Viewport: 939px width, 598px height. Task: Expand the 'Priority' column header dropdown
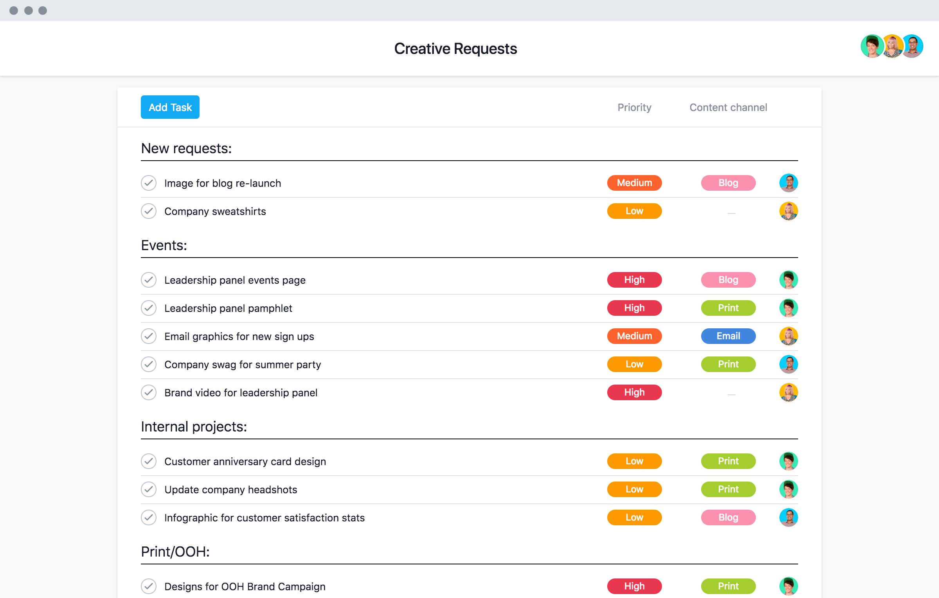coord(633,107)
